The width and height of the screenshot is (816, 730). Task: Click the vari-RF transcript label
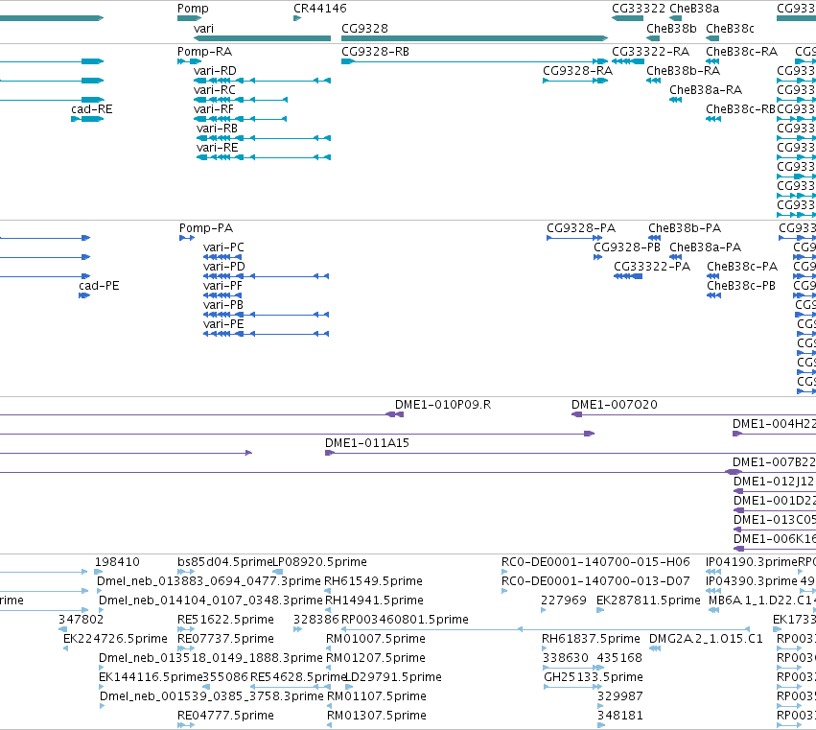pyautogui.click(x=214, y=109)
